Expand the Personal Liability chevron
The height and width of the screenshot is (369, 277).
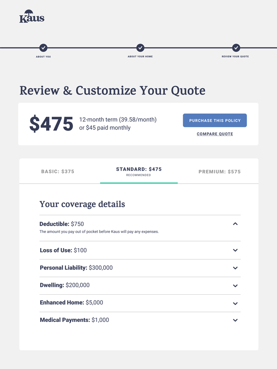[x=235, y=268]
